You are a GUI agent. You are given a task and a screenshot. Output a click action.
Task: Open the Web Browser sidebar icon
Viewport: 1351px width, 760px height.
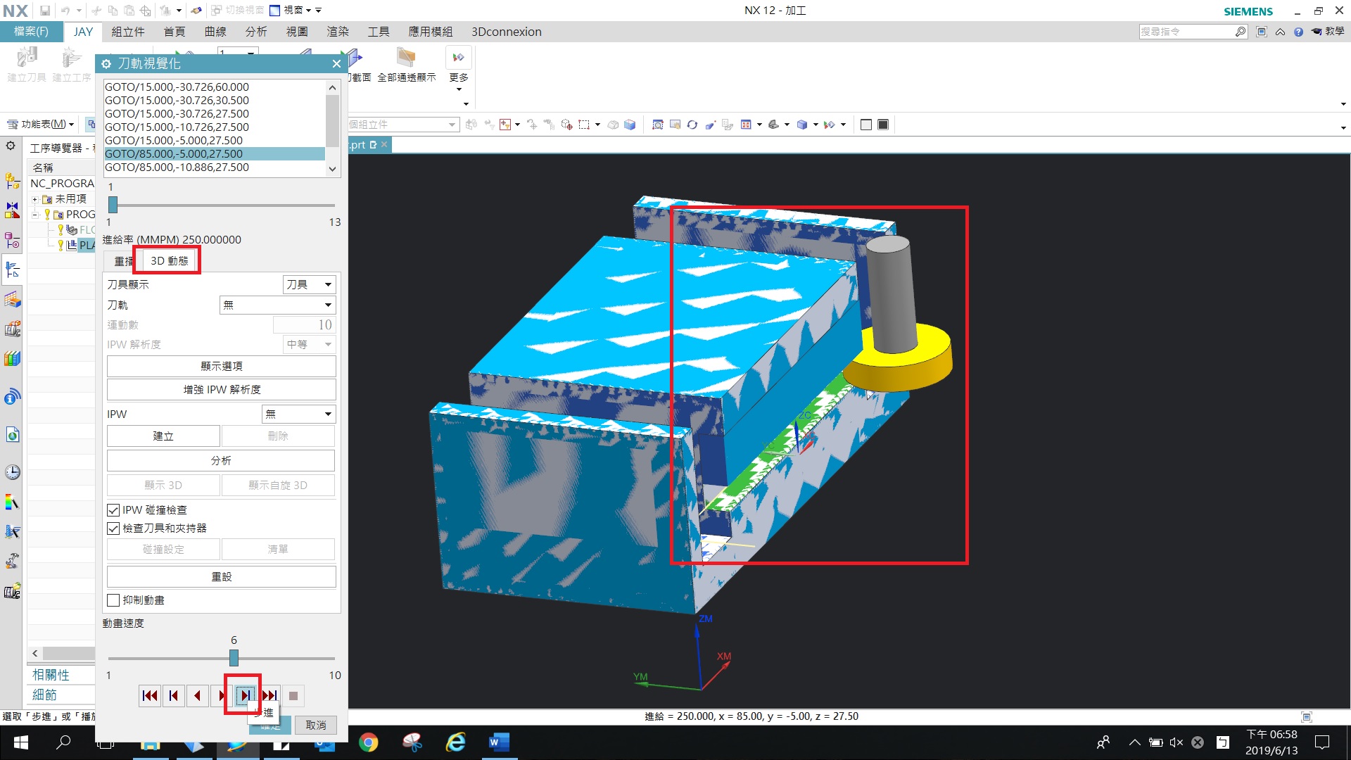tap(13, 434)
